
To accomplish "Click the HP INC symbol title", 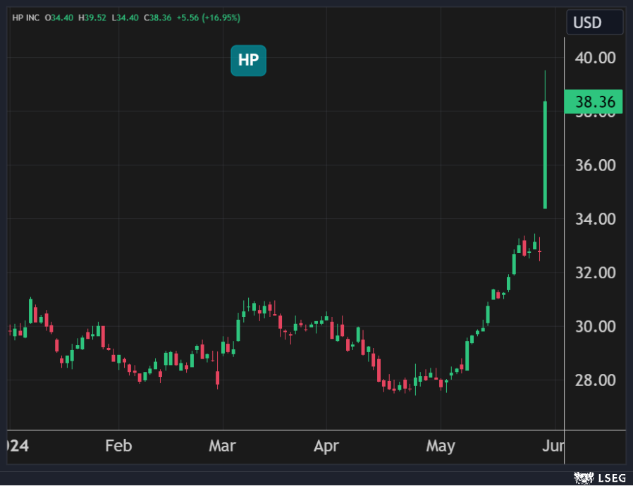I will click(27, 18).
